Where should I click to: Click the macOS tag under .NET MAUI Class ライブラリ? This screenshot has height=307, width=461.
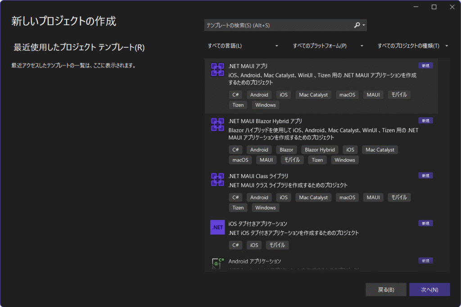click(x=347, y=197)
